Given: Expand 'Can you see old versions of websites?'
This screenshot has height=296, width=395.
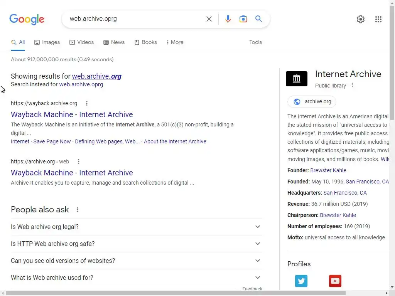Looking at the screenshot, I should pyautogui.click(x=136, y=261).
